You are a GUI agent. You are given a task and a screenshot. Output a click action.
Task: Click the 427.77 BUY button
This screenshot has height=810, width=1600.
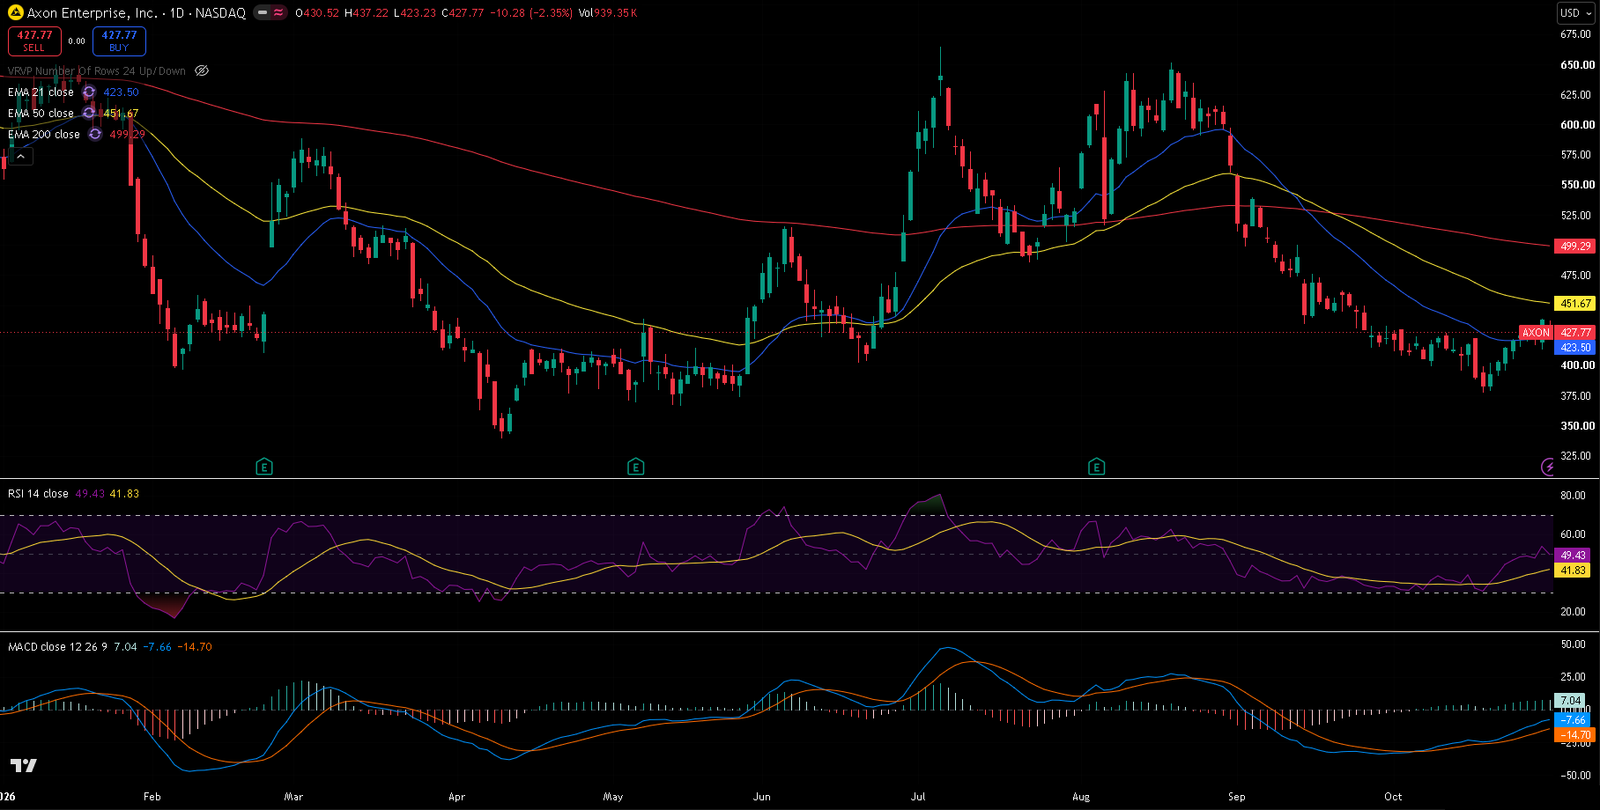click(119, 40)
